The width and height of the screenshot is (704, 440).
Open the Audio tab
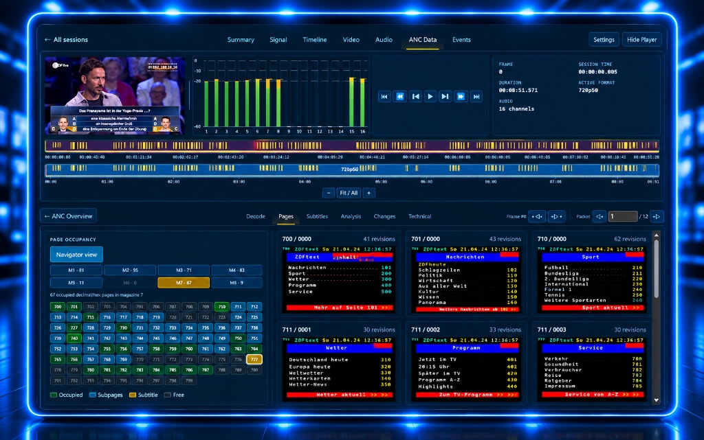pyautogui.click(x=384, y=39)
